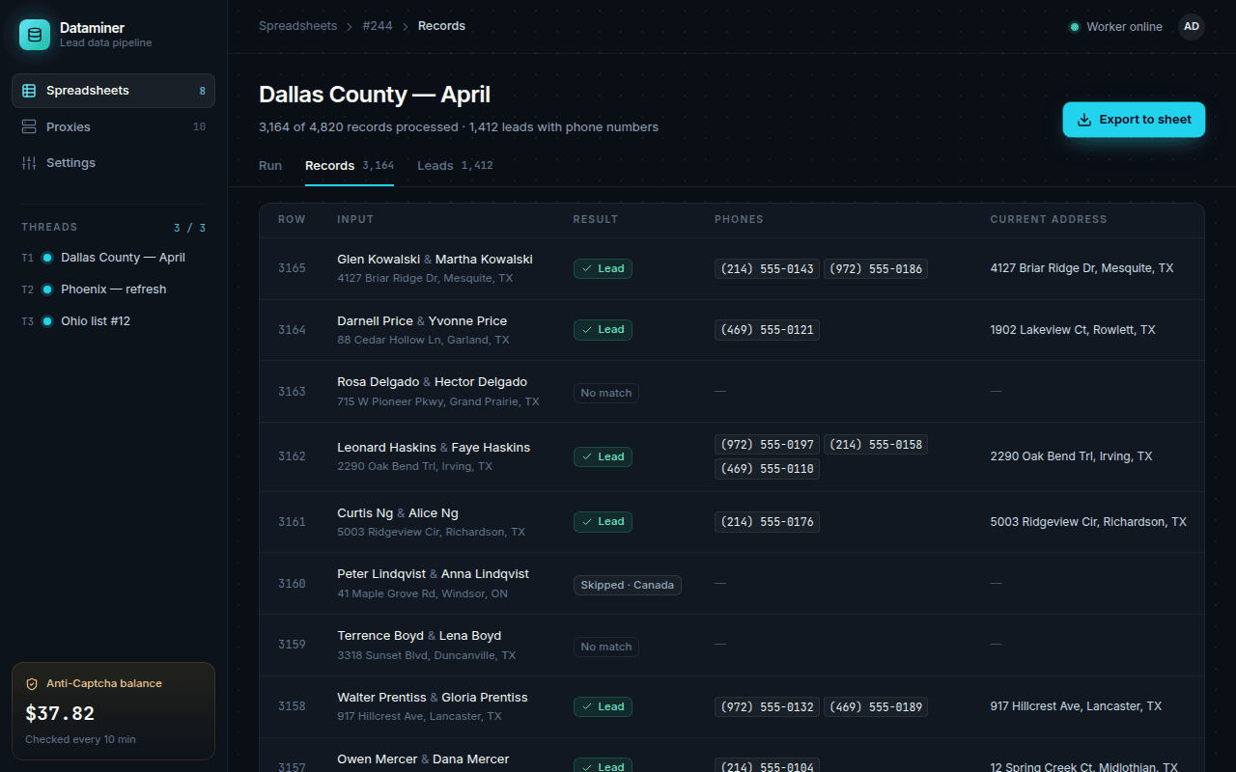Switch to the Leads tab
This screenshot has height=772, width=1236.
455,166
